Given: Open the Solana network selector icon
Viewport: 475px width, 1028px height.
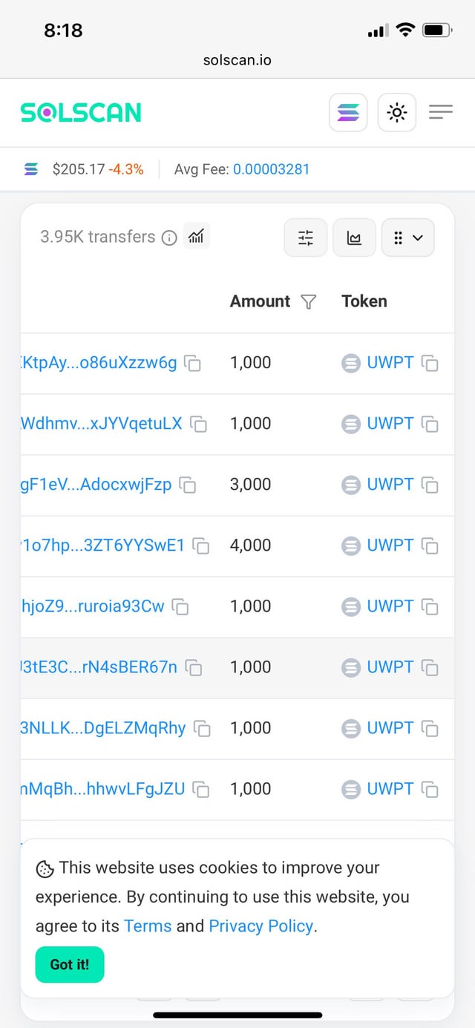Looking at the screenshot, I should [x=348, y=113].
